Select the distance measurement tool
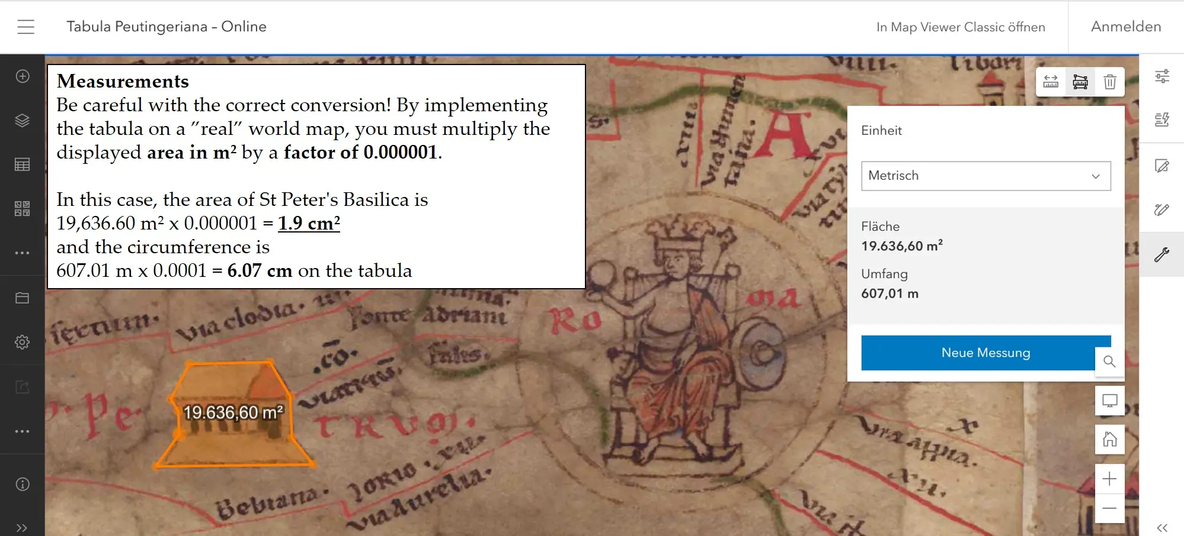The image size is (1184, 536). pos(1051,82)
